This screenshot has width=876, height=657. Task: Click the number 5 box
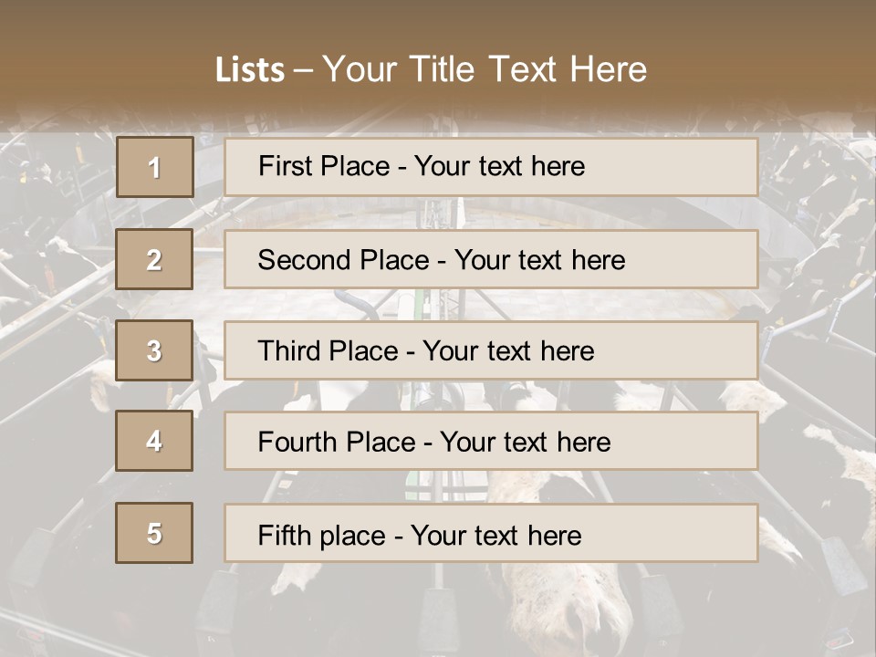click(x=154, y=533)
